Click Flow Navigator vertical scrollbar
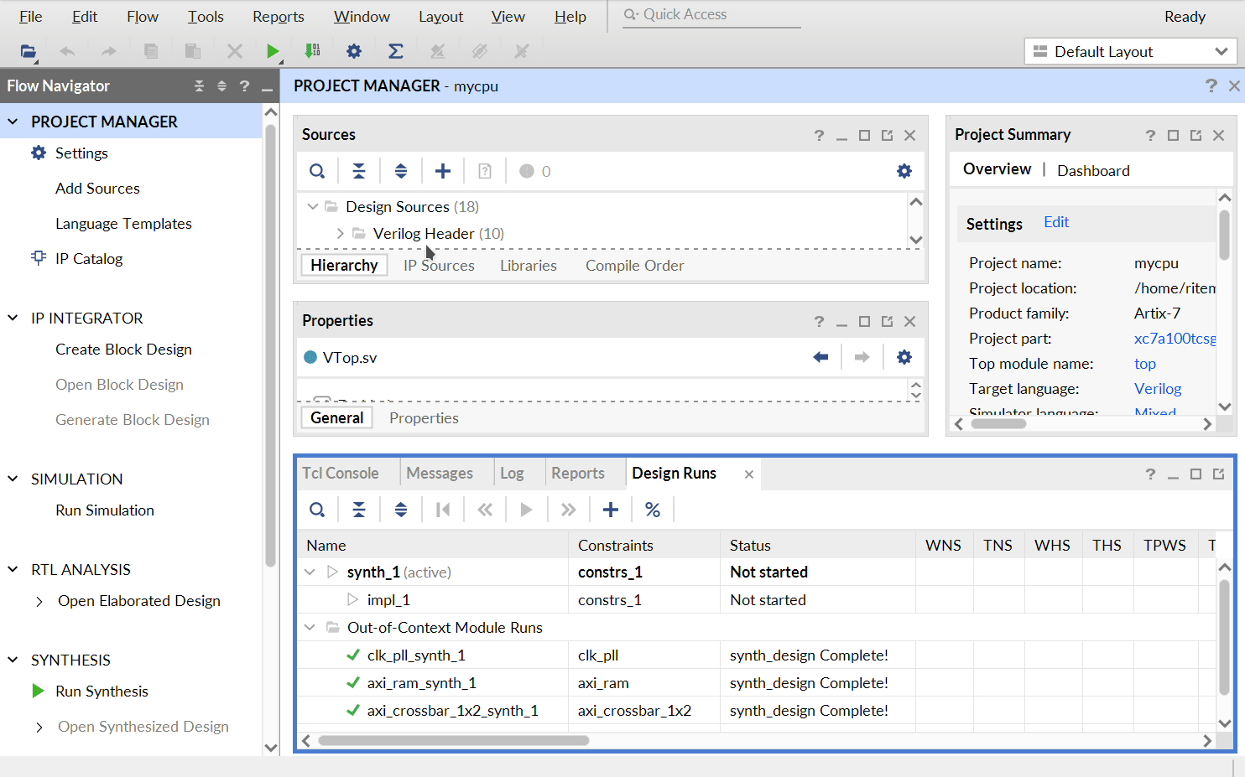 click(270, 346)
